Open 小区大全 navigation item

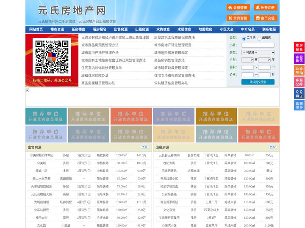(x=227, y=30)
